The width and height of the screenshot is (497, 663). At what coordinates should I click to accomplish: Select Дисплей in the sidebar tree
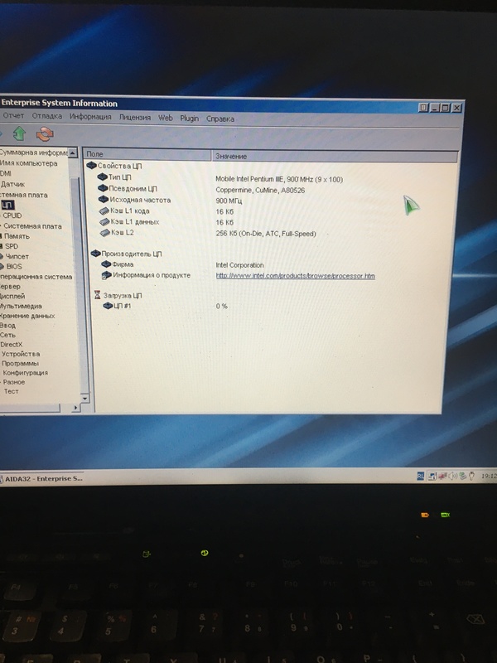point(12,296)
